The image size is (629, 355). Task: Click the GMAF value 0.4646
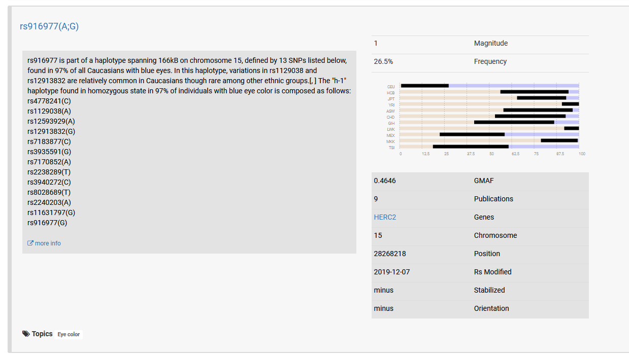coord(384,181)
